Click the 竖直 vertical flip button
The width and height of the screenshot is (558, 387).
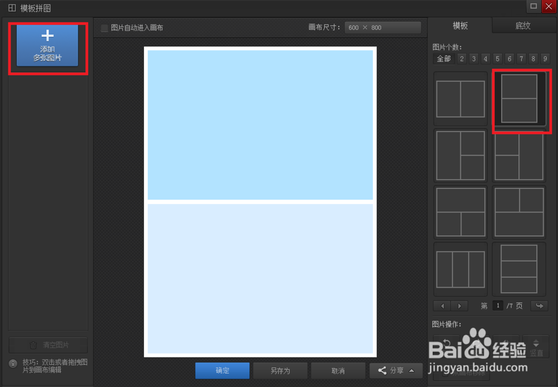[x=536, y=347]
